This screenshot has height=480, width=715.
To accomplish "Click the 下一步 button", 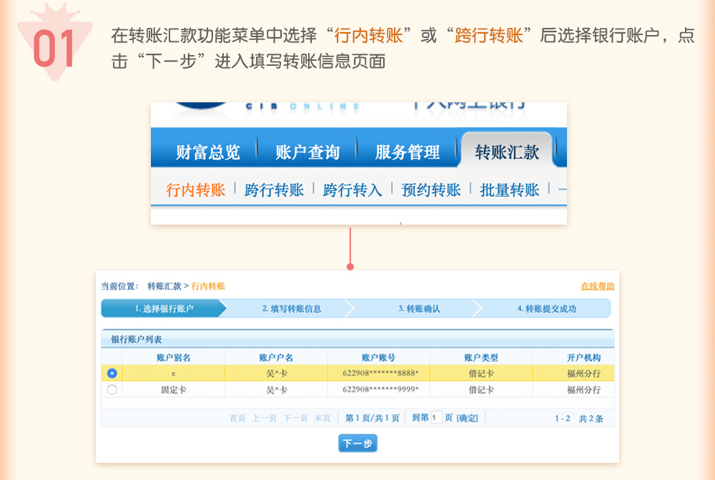I will 357,443.
